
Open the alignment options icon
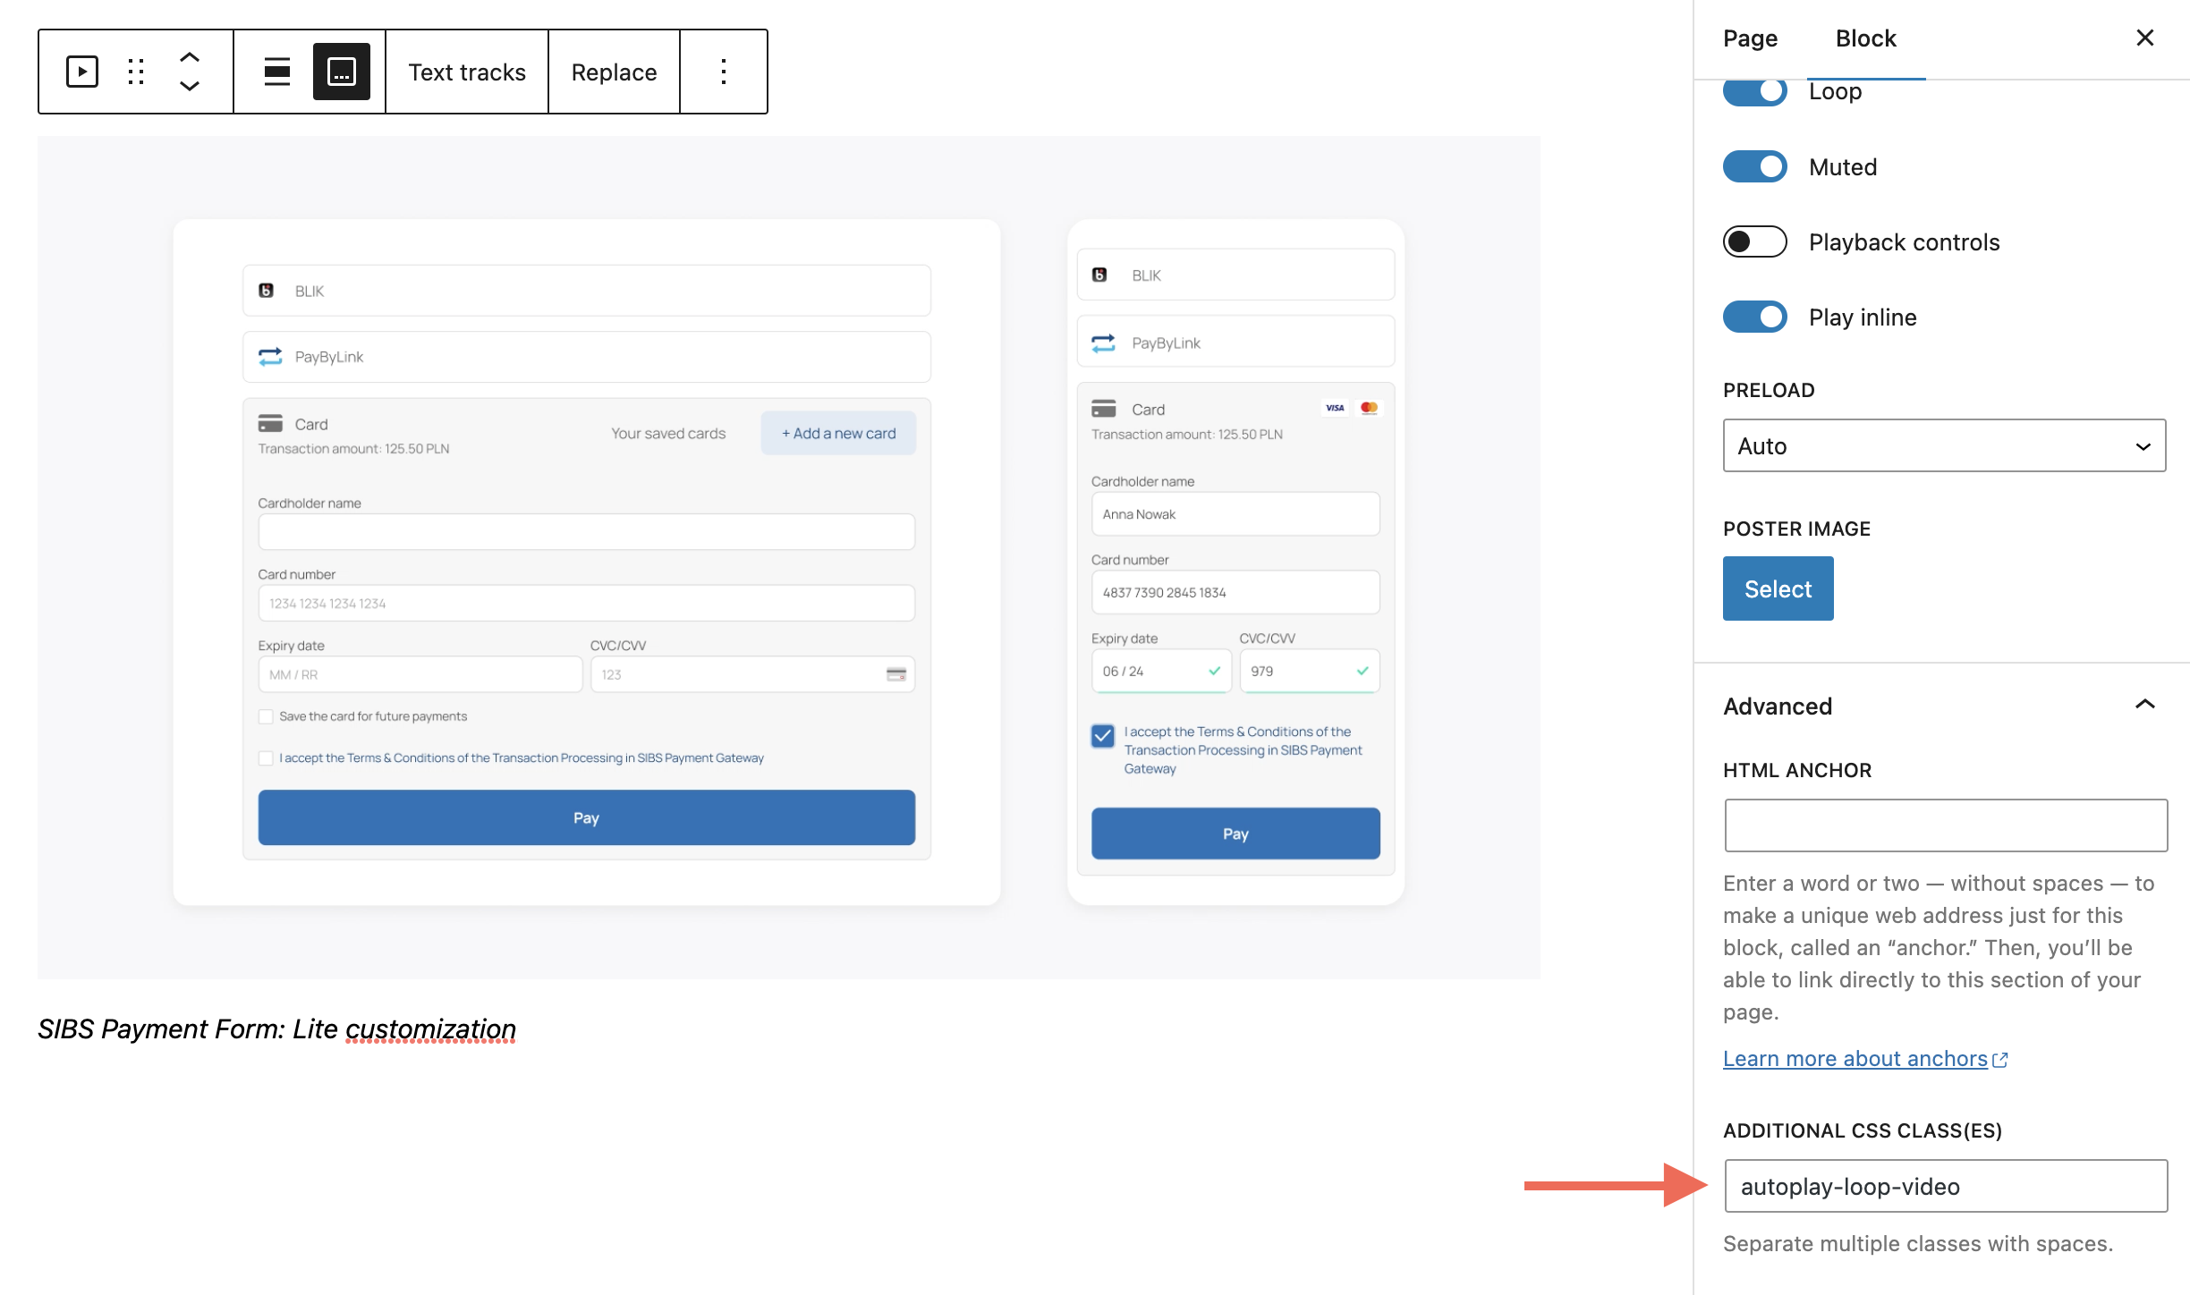point(277,72)
